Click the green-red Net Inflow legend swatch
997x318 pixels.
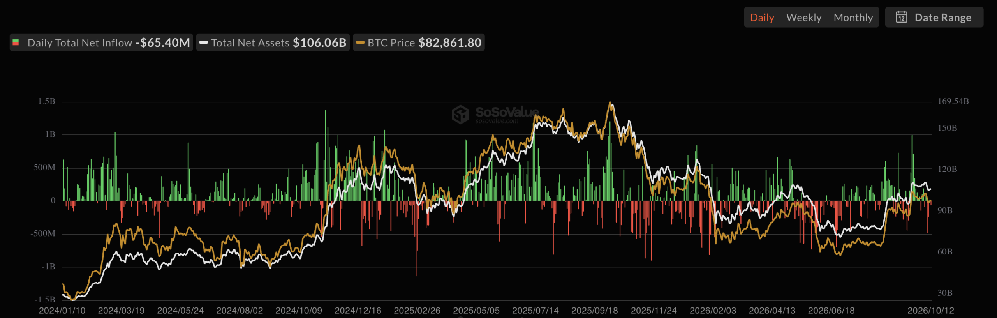(16, 42)
